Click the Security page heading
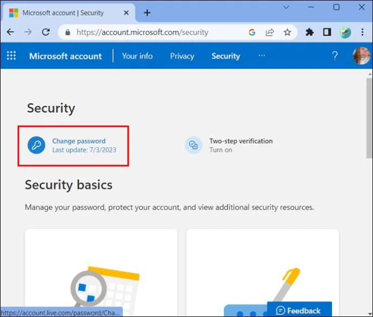Screen dimensions: 373x317 pyautogui.click(x=51, y=109)
